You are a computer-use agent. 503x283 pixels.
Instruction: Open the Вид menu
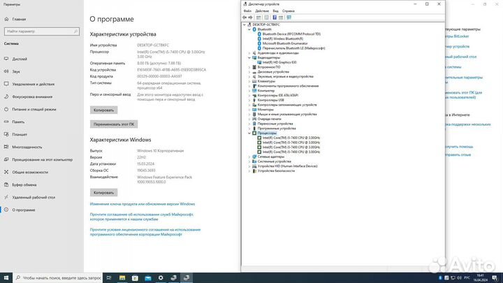point(275,11)
